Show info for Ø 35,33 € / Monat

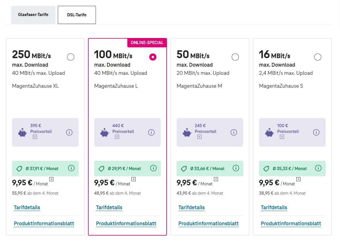point(318,168)
